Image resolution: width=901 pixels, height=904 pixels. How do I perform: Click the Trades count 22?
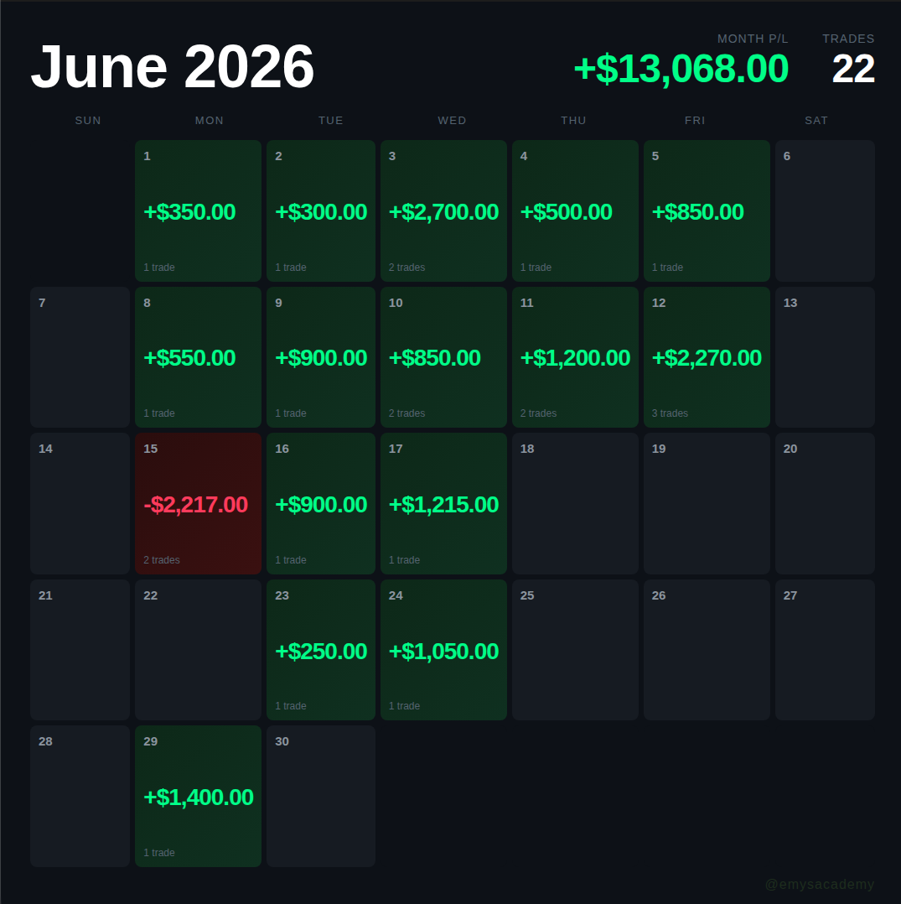(853, 69)
